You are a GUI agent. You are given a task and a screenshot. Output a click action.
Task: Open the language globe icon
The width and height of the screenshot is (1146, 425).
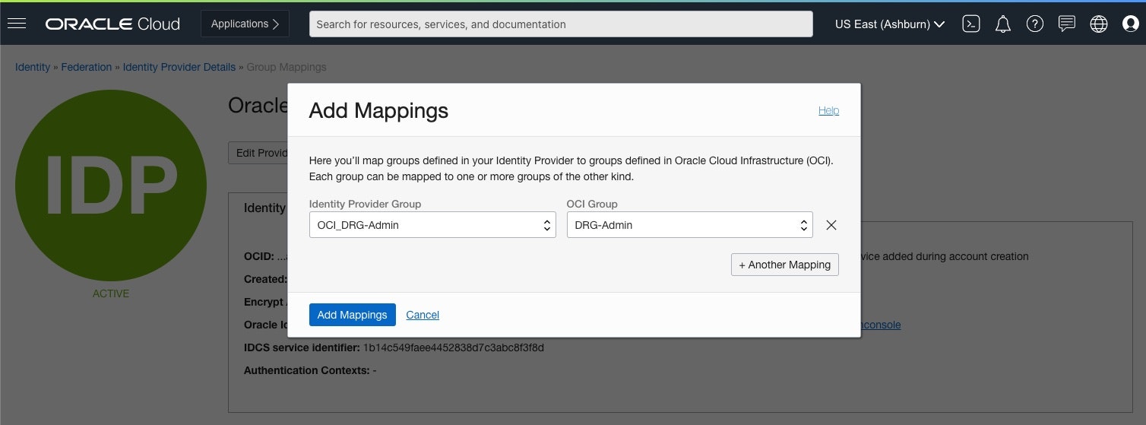(x=1099, y=24)
